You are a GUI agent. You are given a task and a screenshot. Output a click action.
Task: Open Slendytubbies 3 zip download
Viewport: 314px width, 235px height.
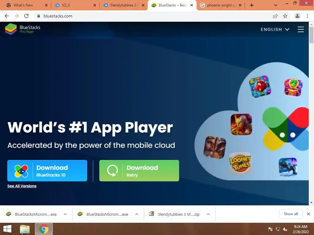[x=174, y=214]
